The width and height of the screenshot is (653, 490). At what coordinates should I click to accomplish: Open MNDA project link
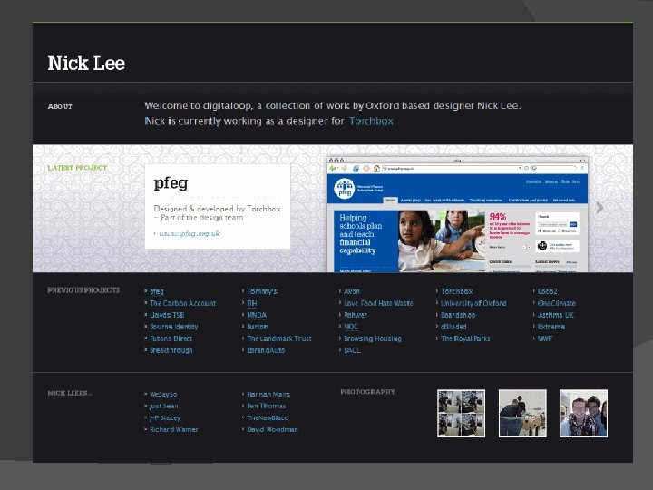[257, 315]
